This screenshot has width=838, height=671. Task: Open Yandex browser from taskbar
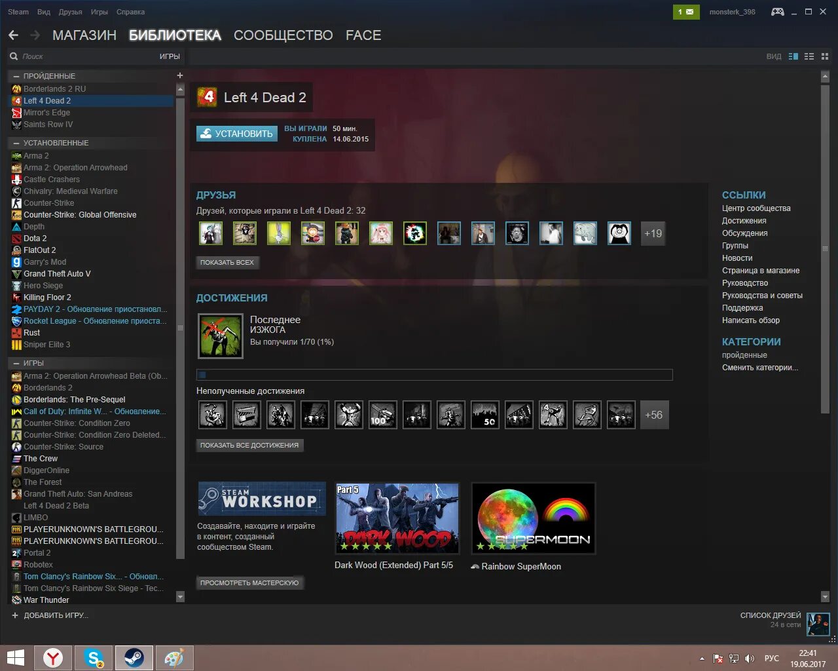[53, 658]
